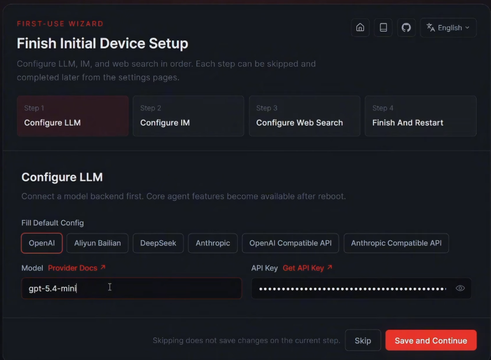Choose the Anthropic preset
This screenshot has height=360, width=491.
(x=212, y=243)
